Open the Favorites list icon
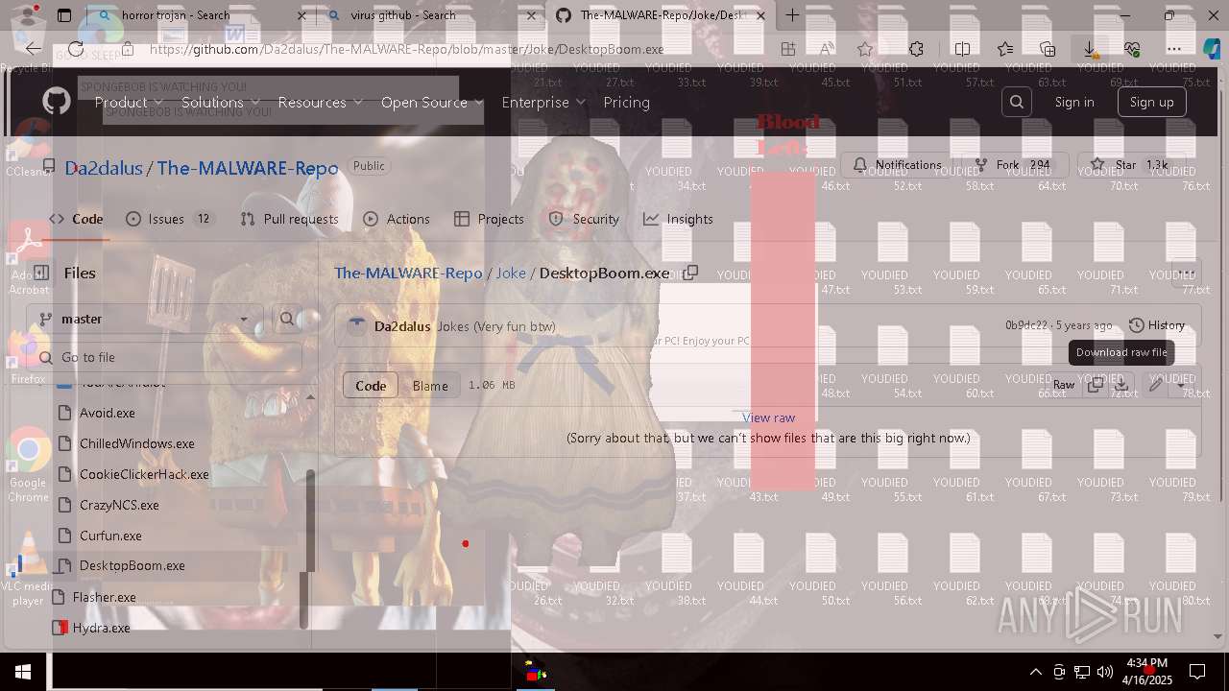The height and width of the screenshot is (691, 1229). (x=1005, y=49)
